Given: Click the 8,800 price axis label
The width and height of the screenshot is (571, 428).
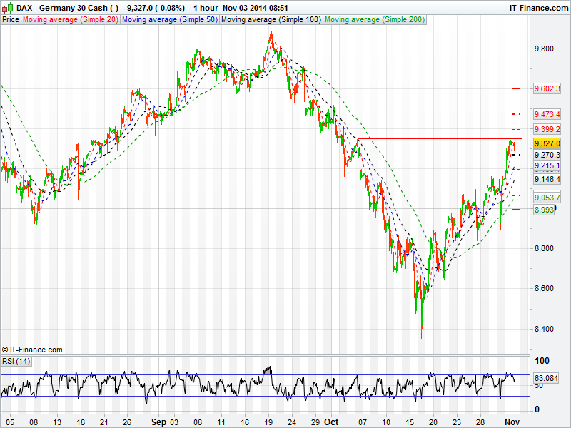Looking at the screenshot, I should pyautogui.click(x=544, y=248).
